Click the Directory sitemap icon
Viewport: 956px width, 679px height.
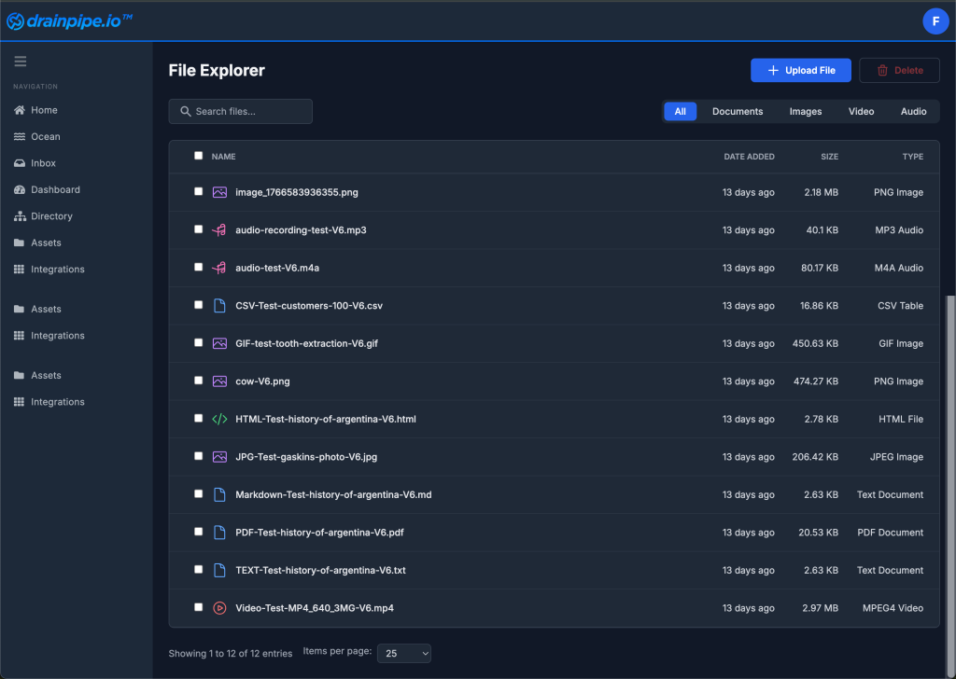pyautogui.click(x=20, y=216)
